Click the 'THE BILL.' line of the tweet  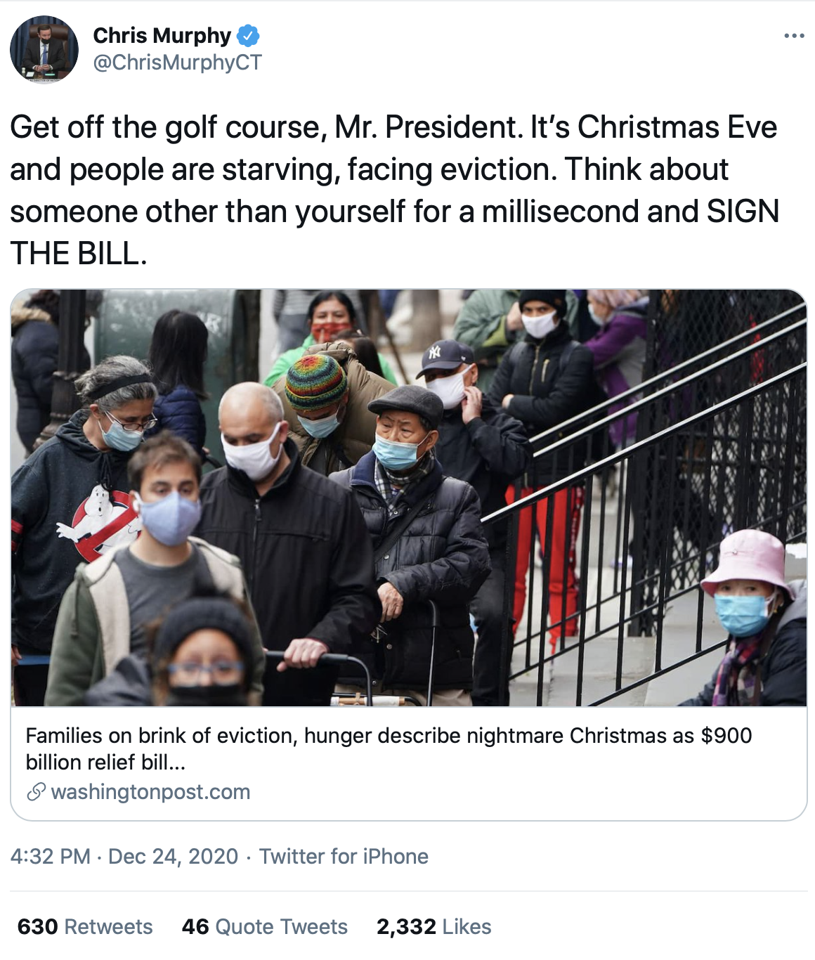click(79, 254)
